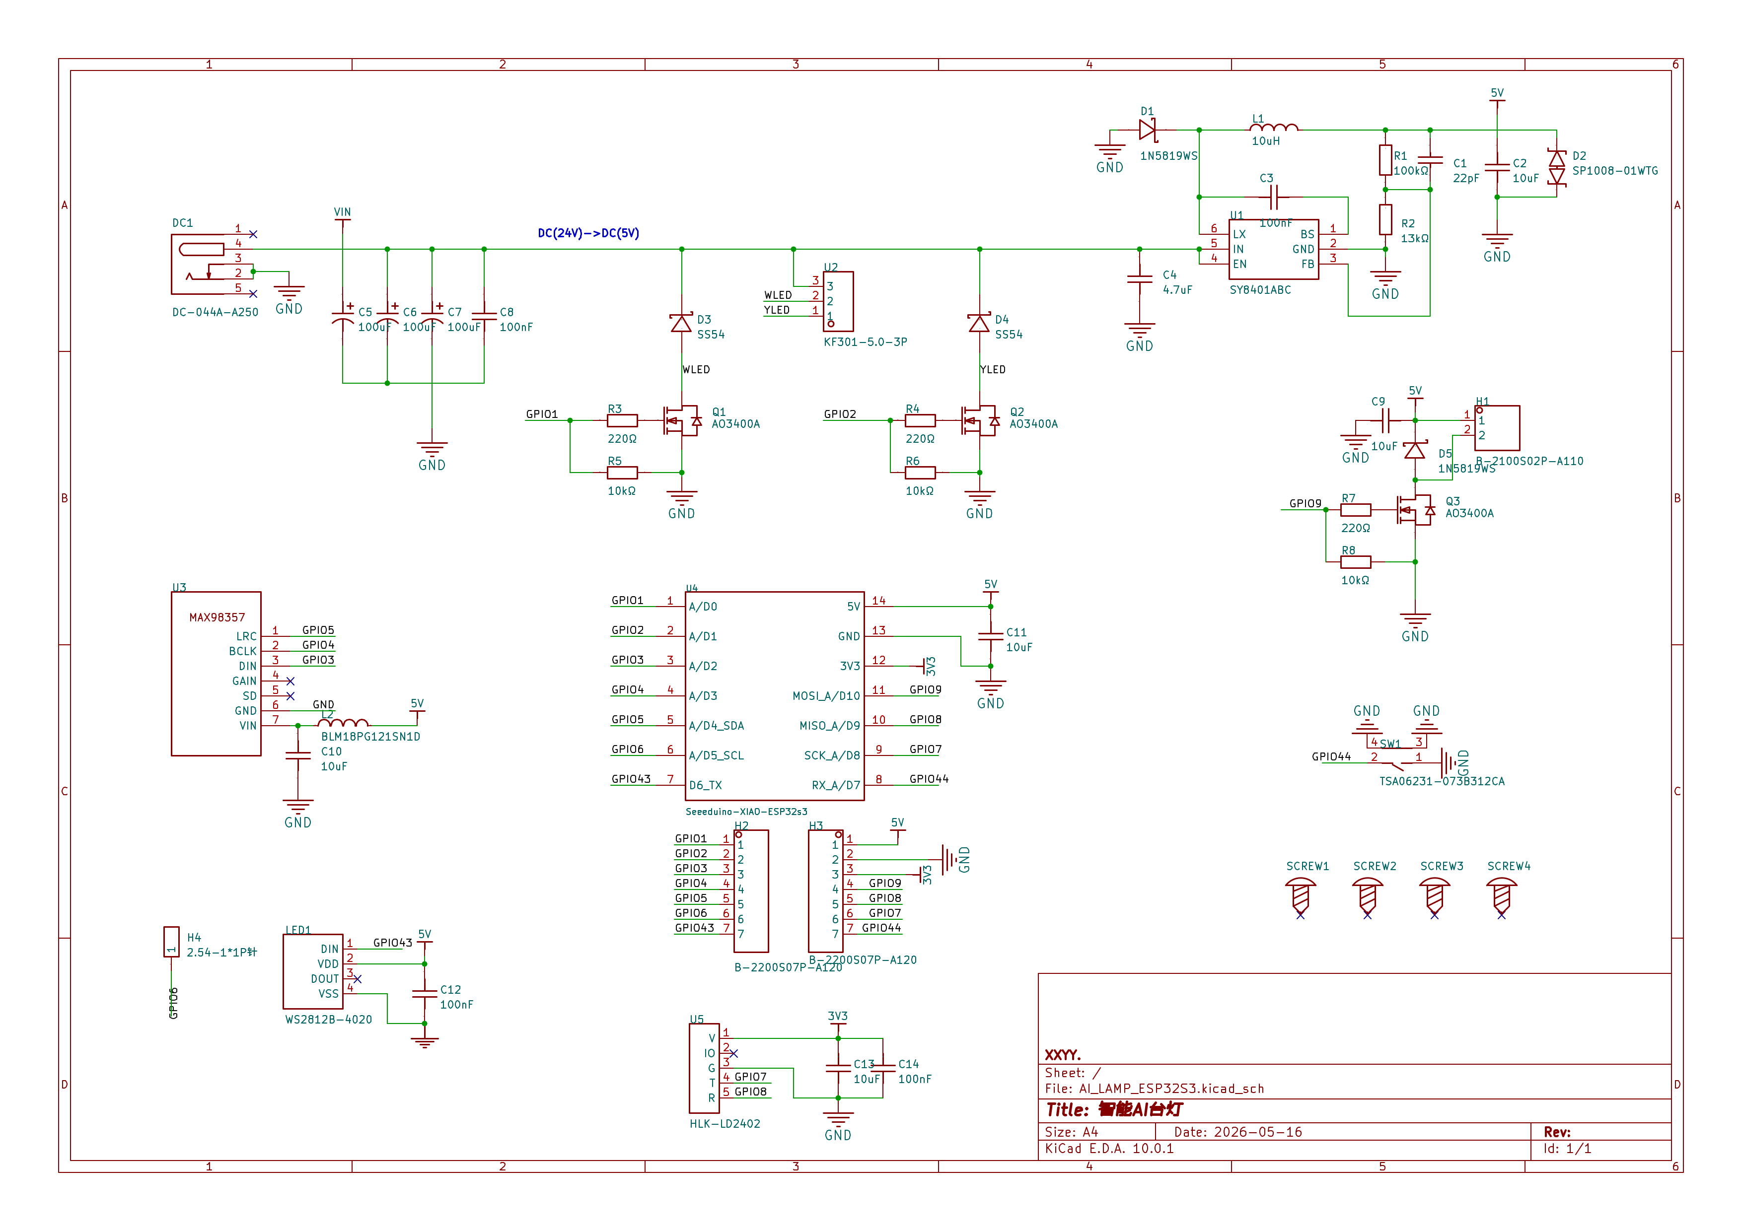Click the Title field in title block

1114,1110
